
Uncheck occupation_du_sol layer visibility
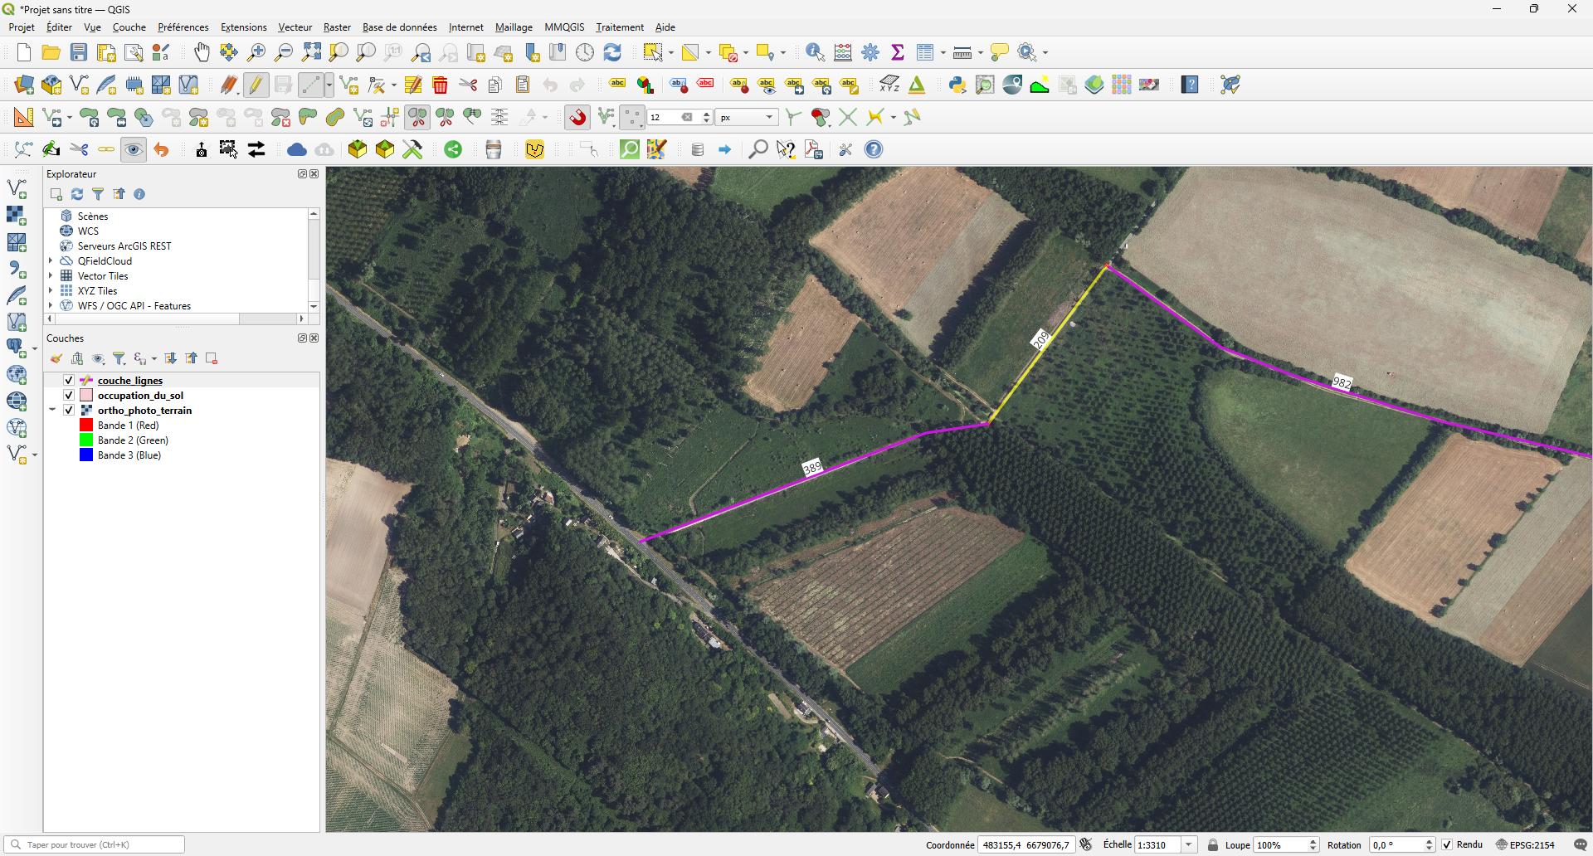click(68, 395)
